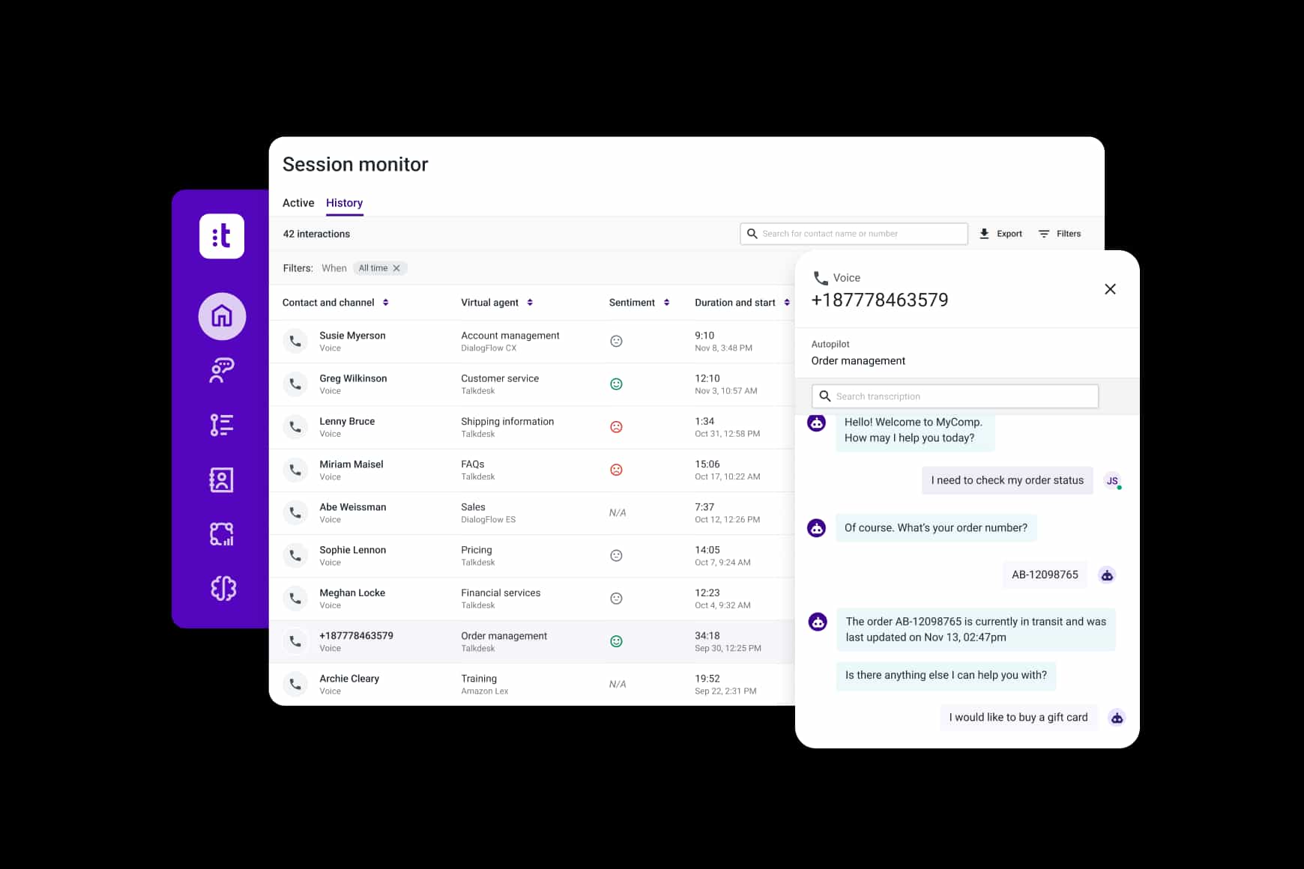Remove the All time filter chip
The image size is (1304, 869).
pyautogui.click(x=396, y=268)
